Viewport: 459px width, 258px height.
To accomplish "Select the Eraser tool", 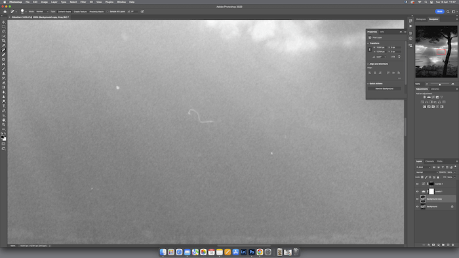I will tap(3, 83).
